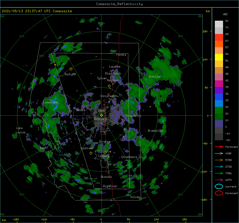Viewport: 239px width, 223px height.
Task: Click the red forecast arrow legend icon
Action: point(219,147)
